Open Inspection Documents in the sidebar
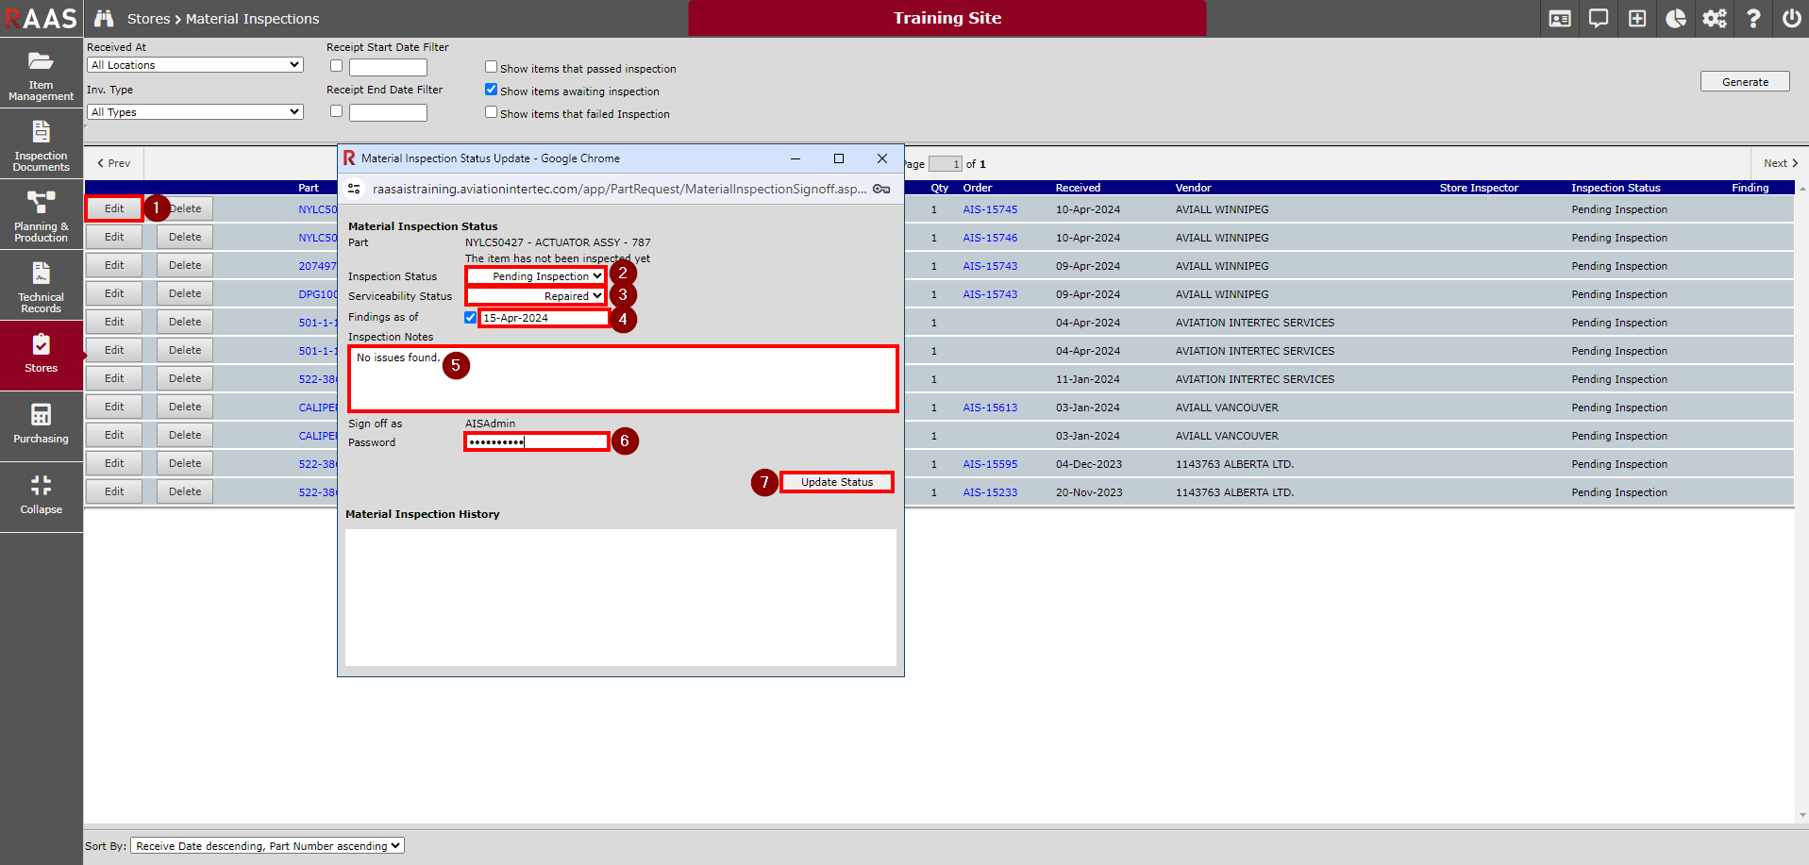The height and width of the screenshot is (865, 1809). [41, 144]
